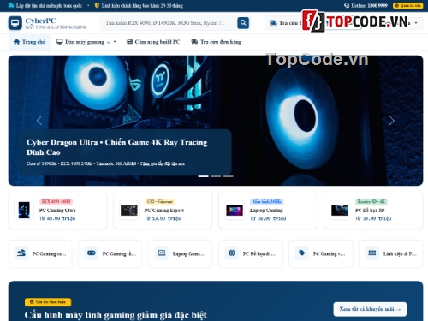Click the price tag category icon
The width and height of the screenshot is (428, 321).
(x=302, y=253)
